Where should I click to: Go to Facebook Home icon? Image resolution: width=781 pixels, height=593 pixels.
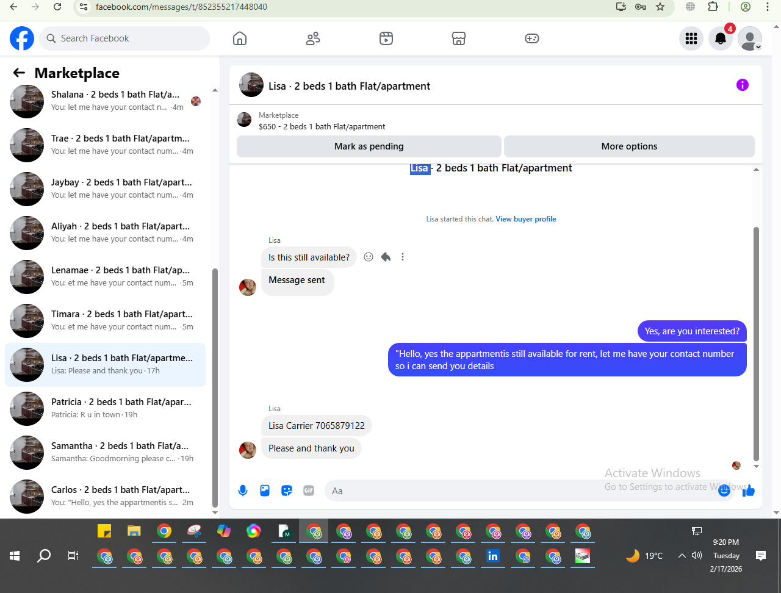[x=240, y=38]
